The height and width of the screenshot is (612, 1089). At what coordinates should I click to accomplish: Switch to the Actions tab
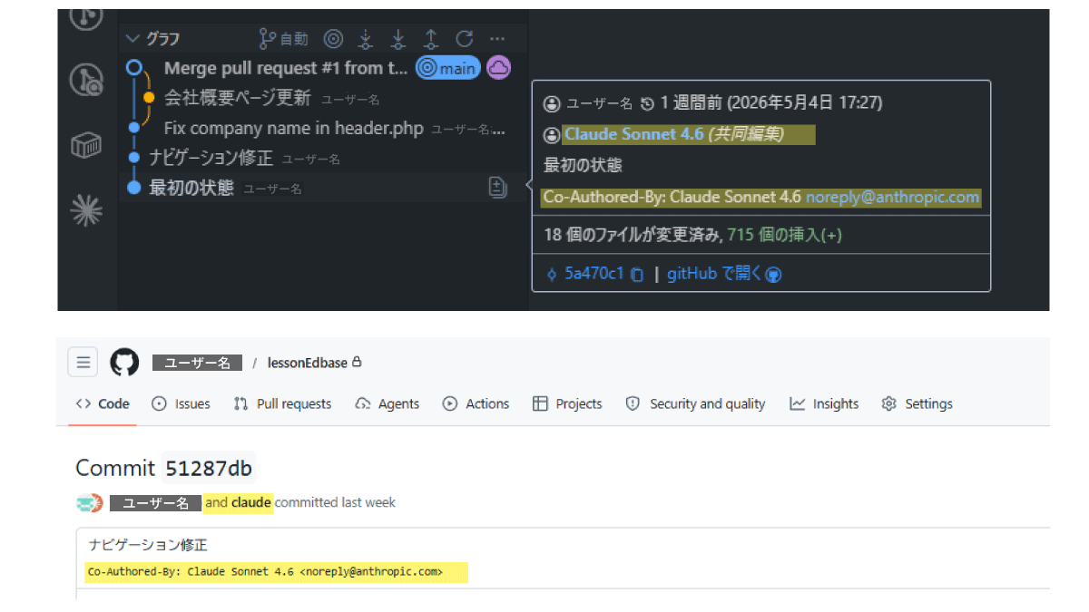click(x=476, y=404)
